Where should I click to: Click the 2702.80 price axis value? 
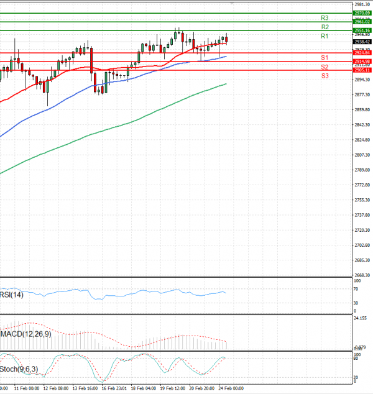pos(362,245)
